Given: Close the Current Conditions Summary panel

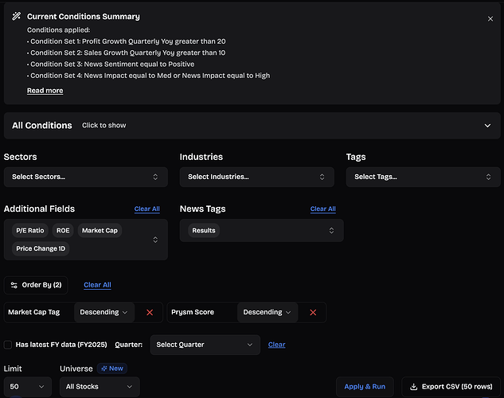Looking at the screenshot, I should (x=490, y=18).
